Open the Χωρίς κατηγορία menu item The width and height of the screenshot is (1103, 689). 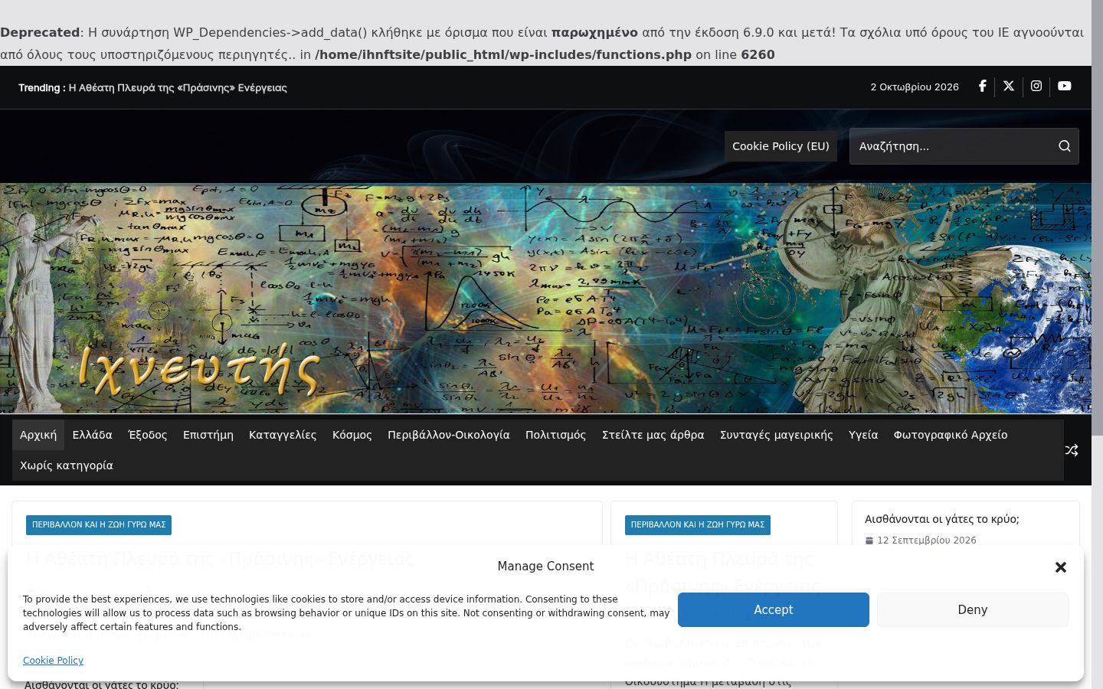[x=67, y=465]
